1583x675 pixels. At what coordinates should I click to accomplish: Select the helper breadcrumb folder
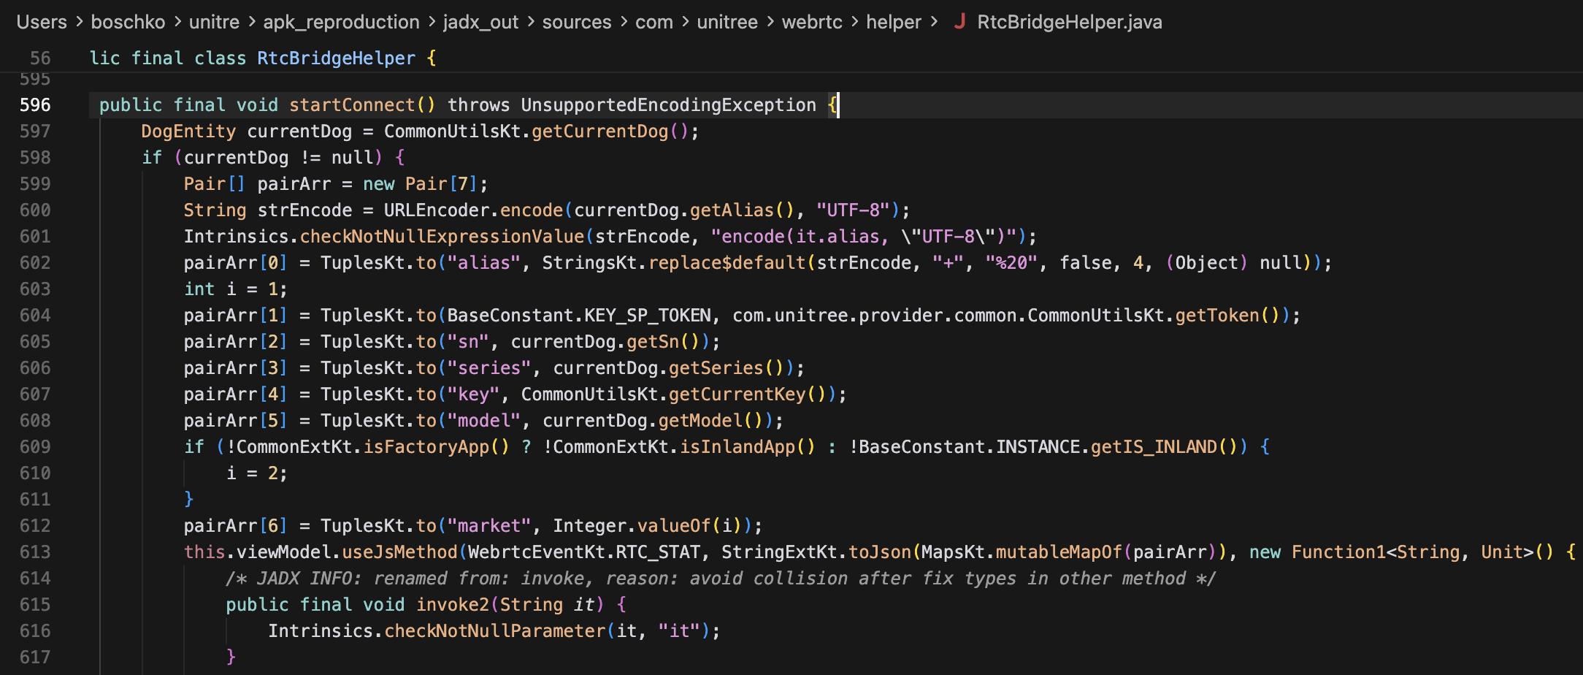pos(894,22)
